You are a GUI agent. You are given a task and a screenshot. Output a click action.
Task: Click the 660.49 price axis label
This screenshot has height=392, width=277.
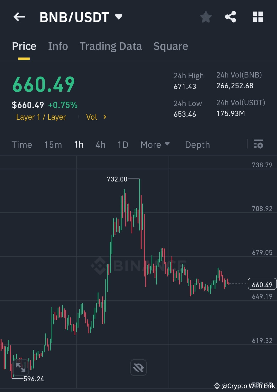click(x=262, y=284)
